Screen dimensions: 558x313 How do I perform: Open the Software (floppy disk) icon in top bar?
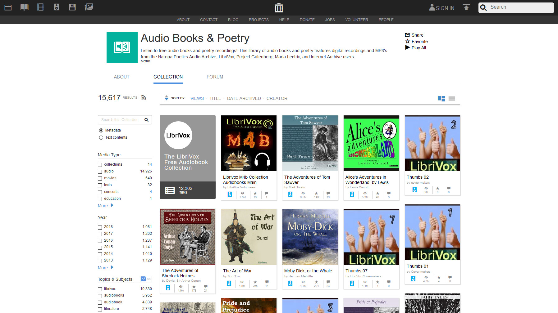(72, 7)
